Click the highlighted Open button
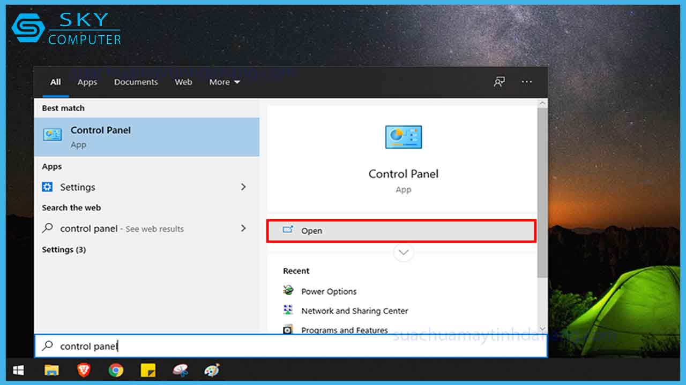This screenshot has width=686, height=385. point(401,230)
